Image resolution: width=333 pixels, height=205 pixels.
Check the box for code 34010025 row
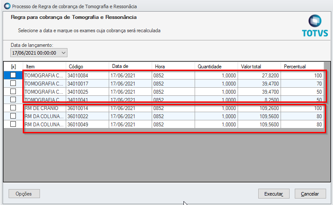coord(13,92)
